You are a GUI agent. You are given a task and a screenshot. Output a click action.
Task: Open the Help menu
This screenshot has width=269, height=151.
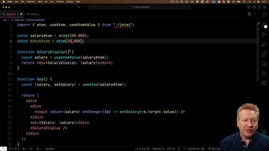point(78,2)
